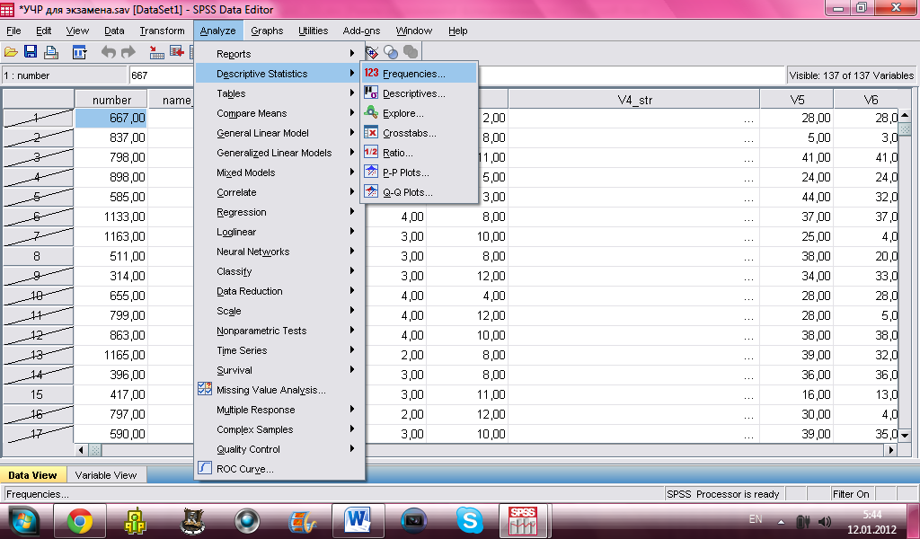
Task: Click the Go to Variable toolbar icon
Action: point(177,52)
